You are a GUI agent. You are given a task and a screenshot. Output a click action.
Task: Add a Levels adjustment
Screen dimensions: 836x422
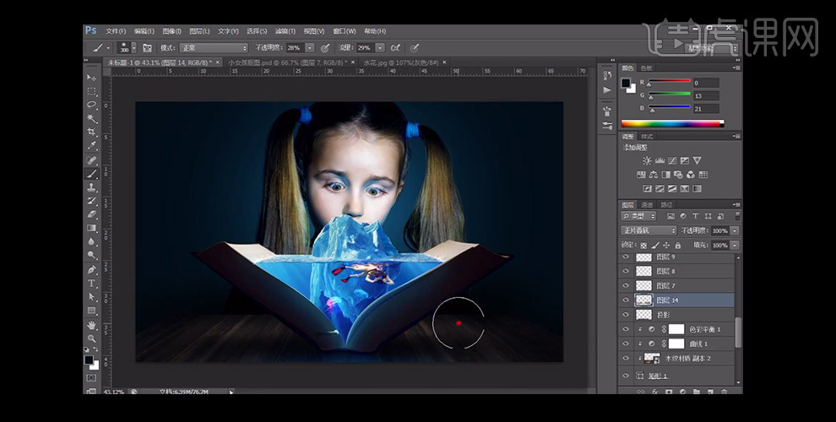pos(660,160)
